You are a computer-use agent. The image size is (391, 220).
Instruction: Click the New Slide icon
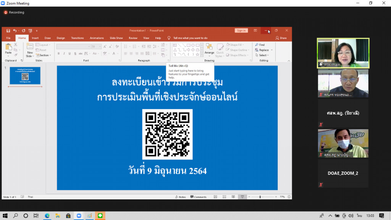click(30, 46)
